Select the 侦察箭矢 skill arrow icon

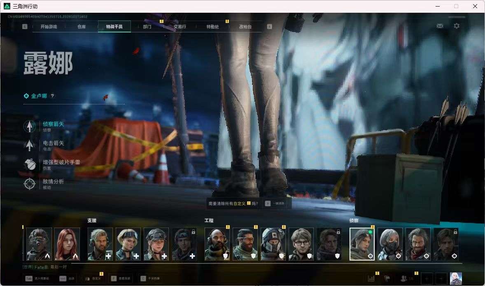pyautogui.click(x=30, y=126)
